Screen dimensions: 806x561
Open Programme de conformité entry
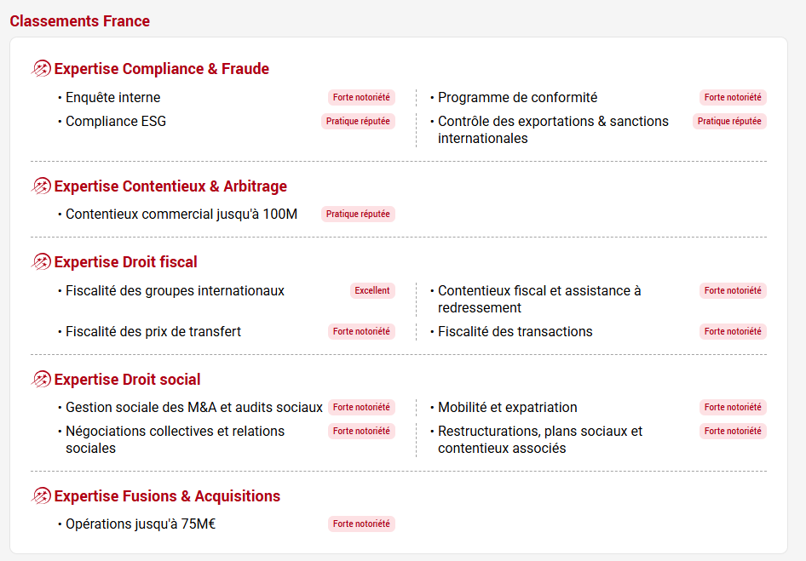[517, 98]
